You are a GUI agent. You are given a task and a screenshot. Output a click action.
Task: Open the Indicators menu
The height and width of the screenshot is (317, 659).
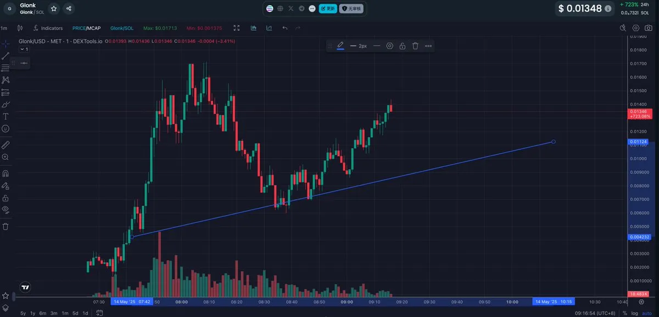coord(48,28)
